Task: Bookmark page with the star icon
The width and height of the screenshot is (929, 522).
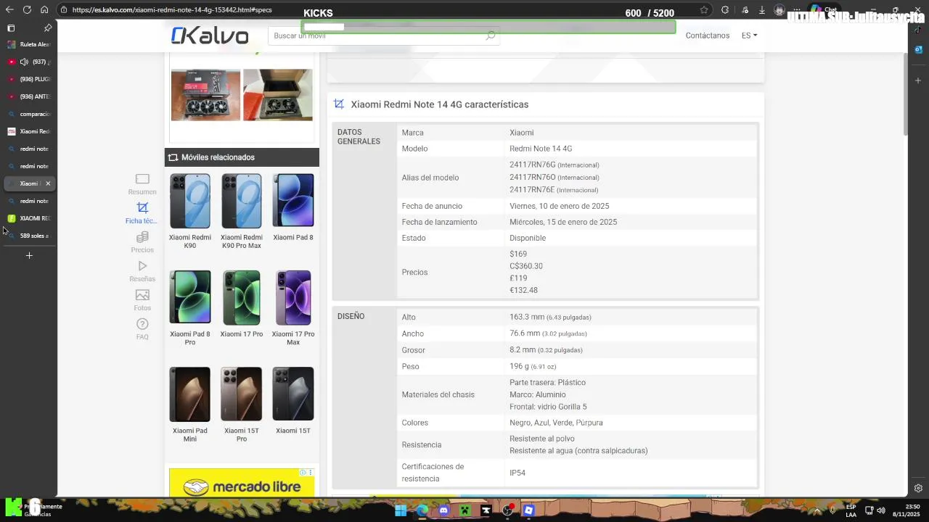Action: tap(704, 10)
